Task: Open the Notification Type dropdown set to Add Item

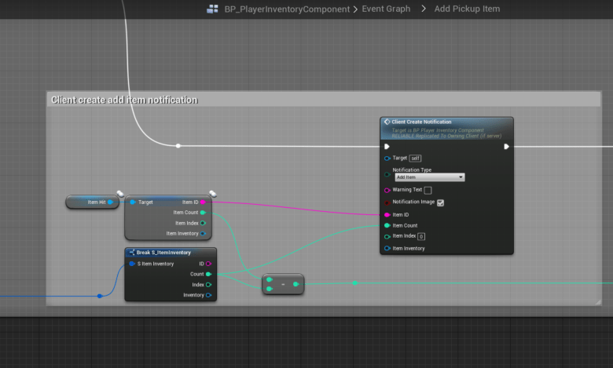Action: coord(429,177)
